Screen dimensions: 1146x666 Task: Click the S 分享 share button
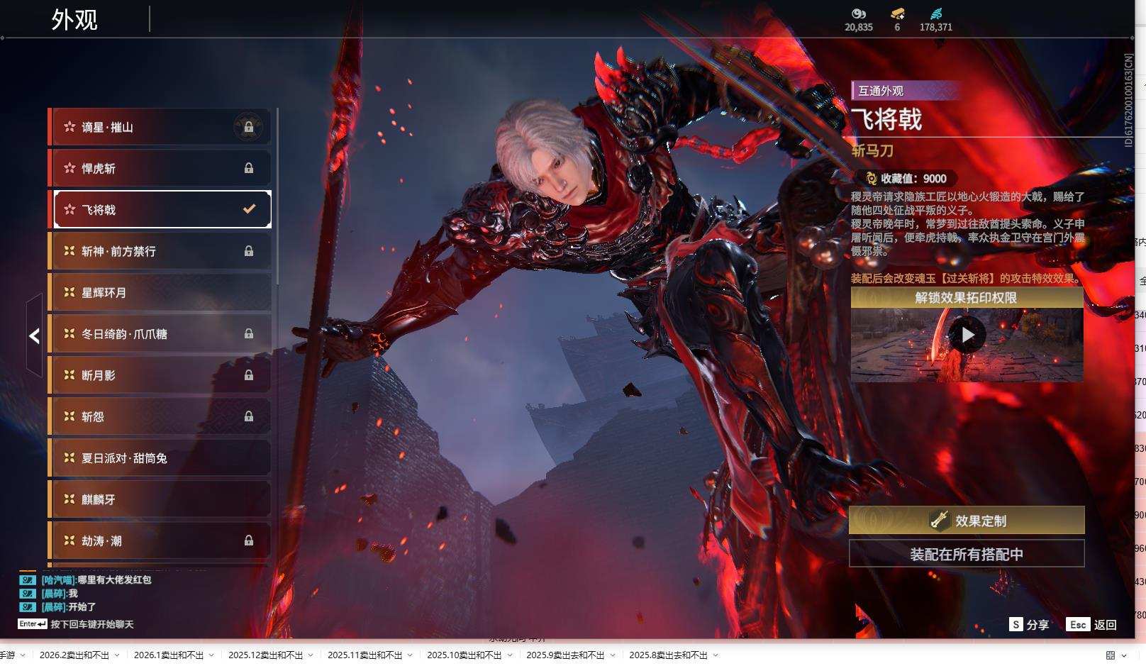click(x=1029, y=625)
